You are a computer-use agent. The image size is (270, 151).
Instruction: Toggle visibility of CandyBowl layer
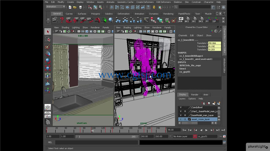pos(181,107)
